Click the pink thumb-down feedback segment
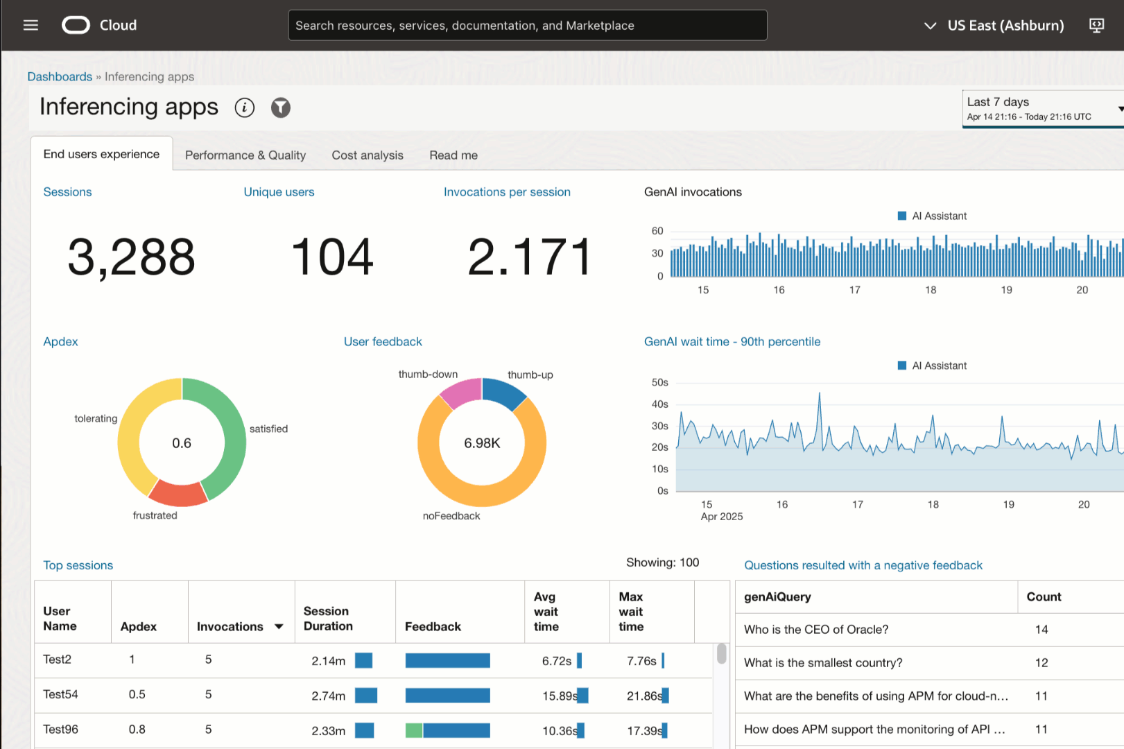The image size is (1124, 749). (x=461, y=392)
